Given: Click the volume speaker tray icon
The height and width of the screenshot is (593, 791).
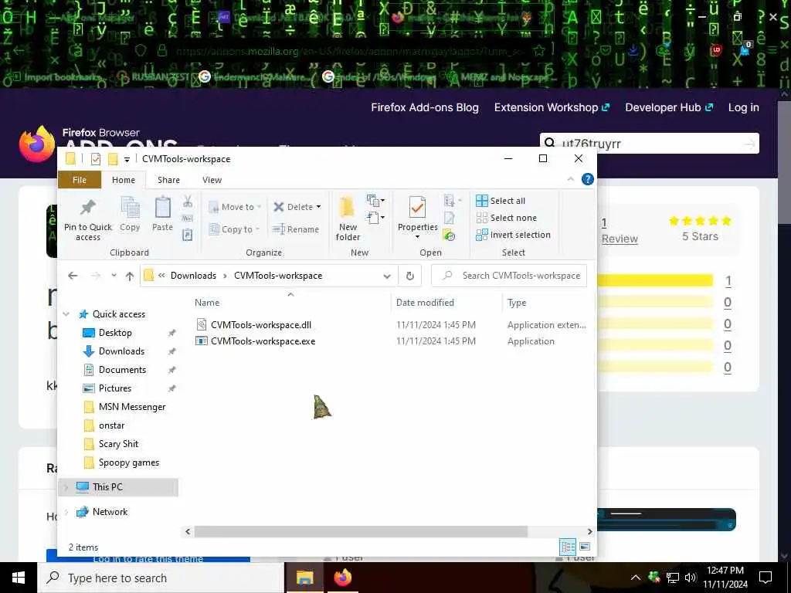Looking at the screenshot, I should (x=691, y=578).
